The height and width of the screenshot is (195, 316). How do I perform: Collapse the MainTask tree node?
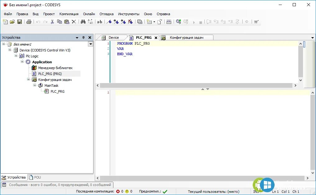point(35,85)
